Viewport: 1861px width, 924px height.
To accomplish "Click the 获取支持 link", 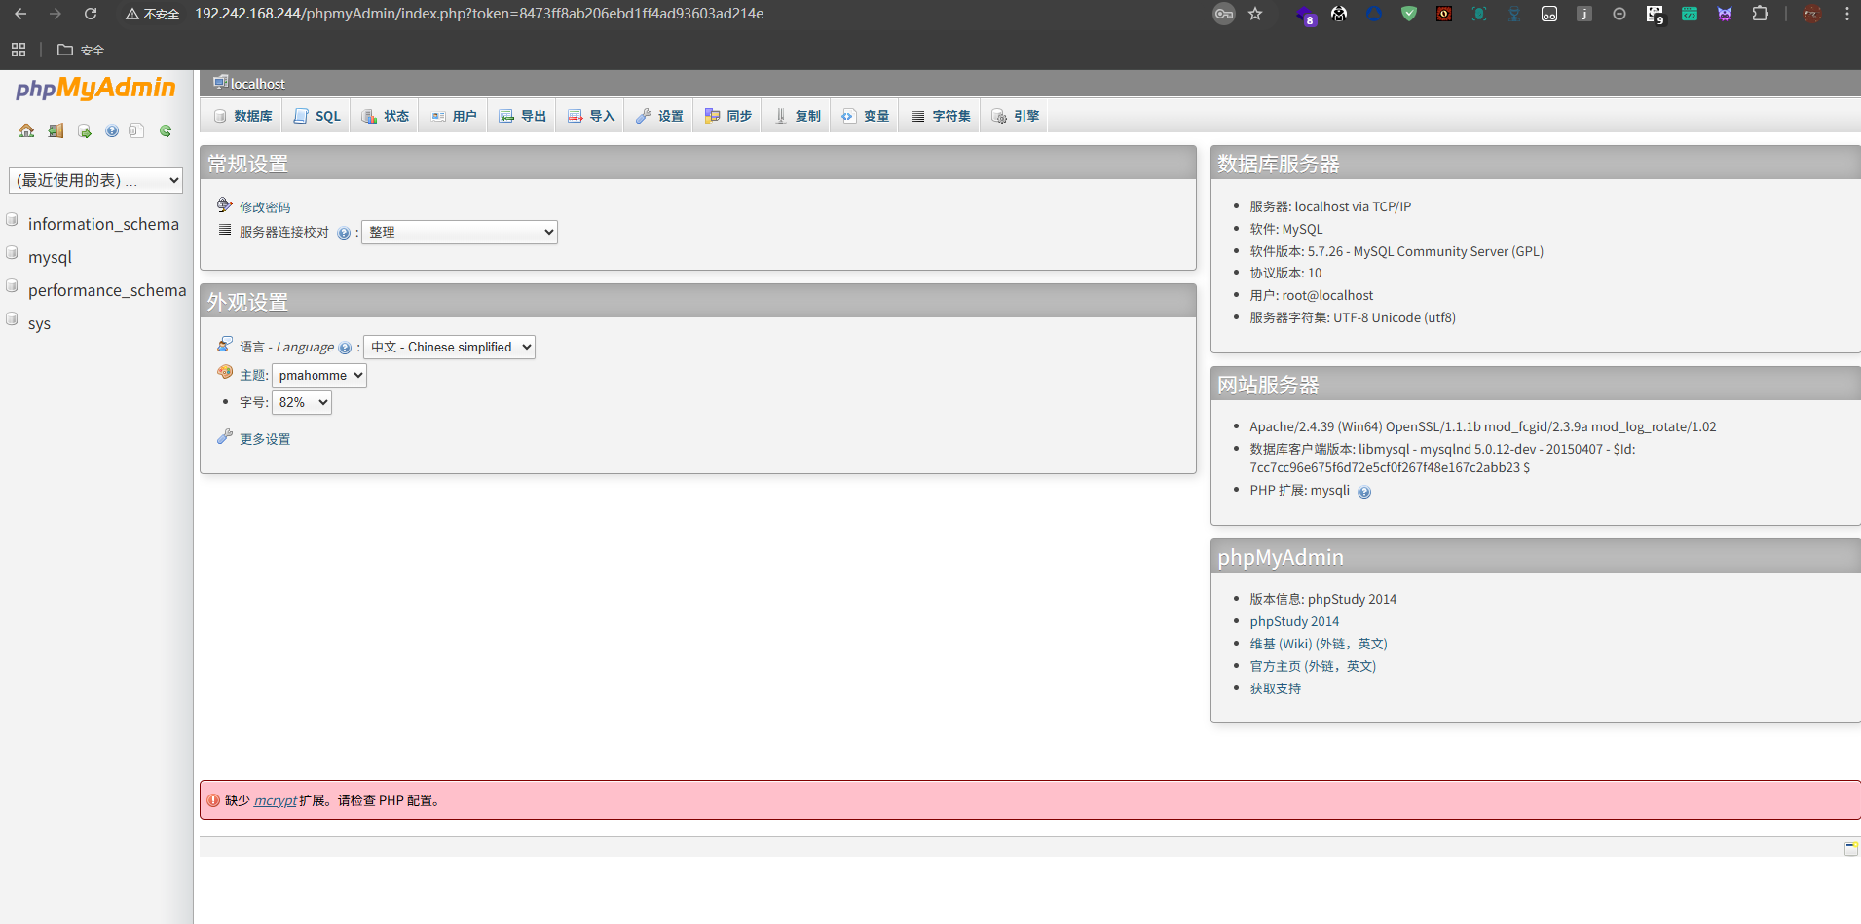I will (1276, 688).
